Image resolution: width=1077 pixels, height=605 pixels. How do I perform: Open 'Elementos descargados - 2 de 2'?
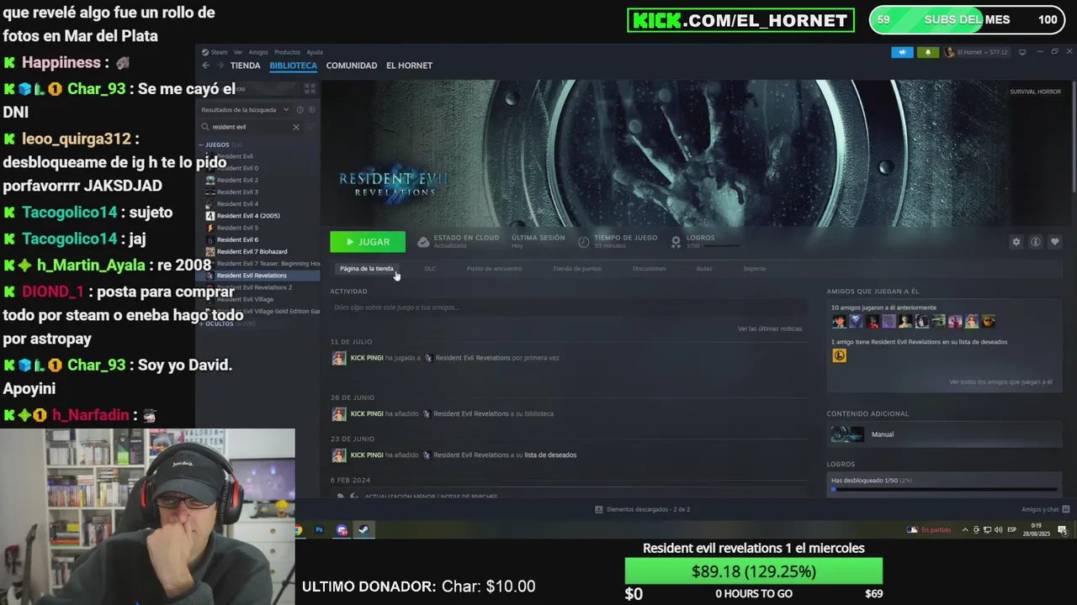(x=643, y=509)
